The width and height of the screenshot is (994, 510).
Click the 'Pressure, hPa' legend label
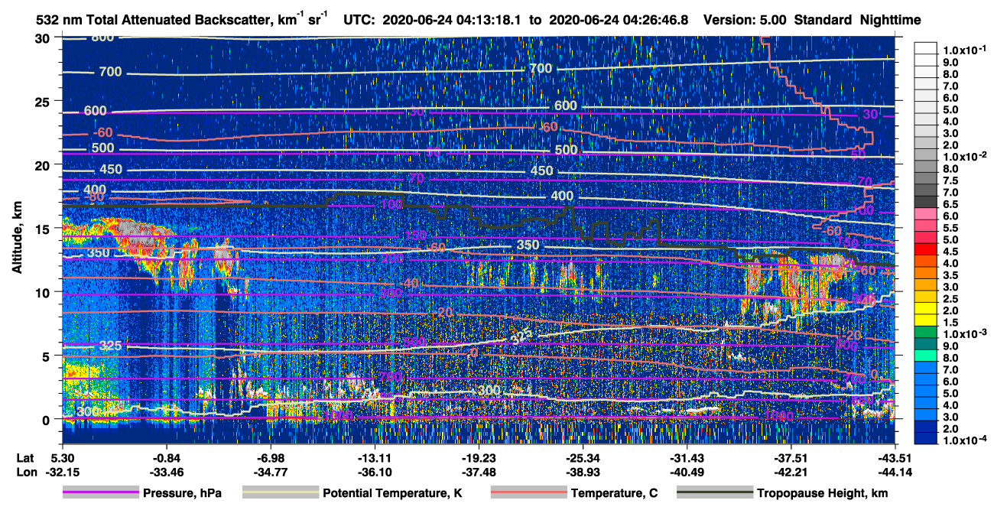[182, 494]
